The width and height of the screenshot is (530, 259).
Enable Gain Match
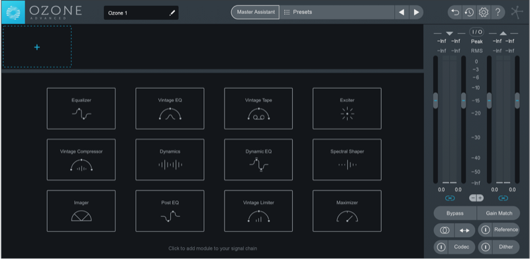tap(499, 213)
